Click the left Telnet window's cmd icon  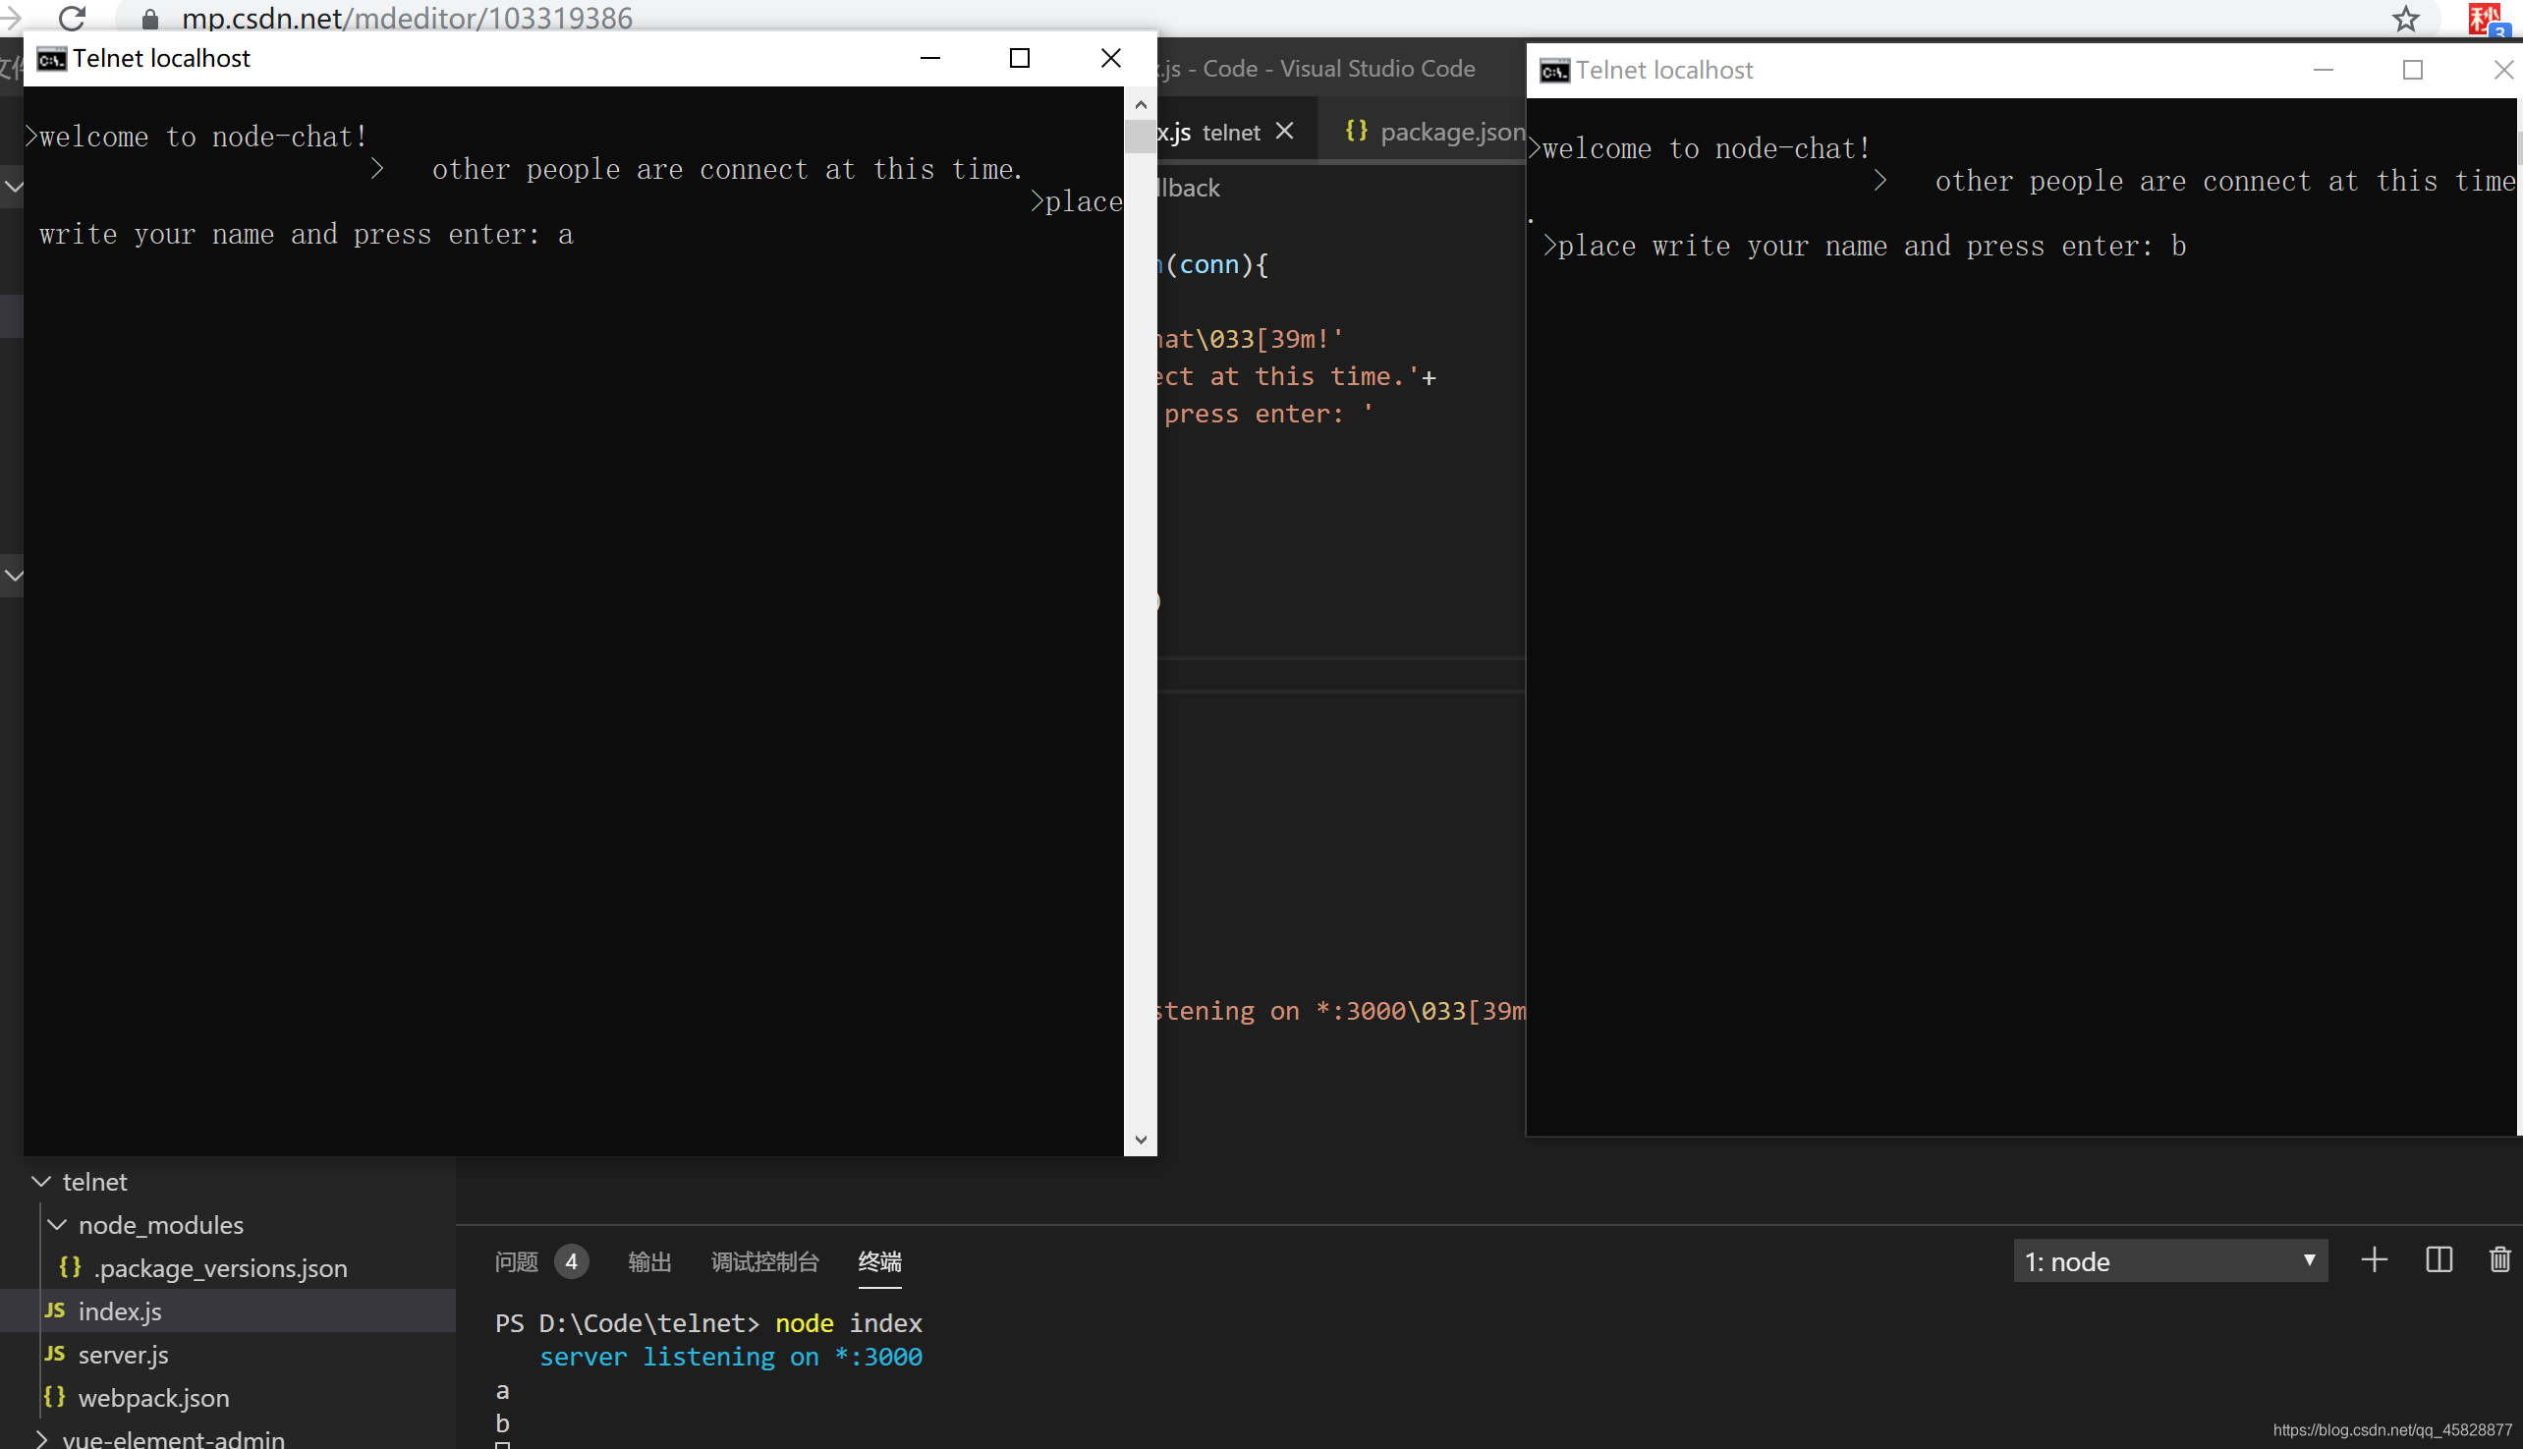tap(52, 59)
